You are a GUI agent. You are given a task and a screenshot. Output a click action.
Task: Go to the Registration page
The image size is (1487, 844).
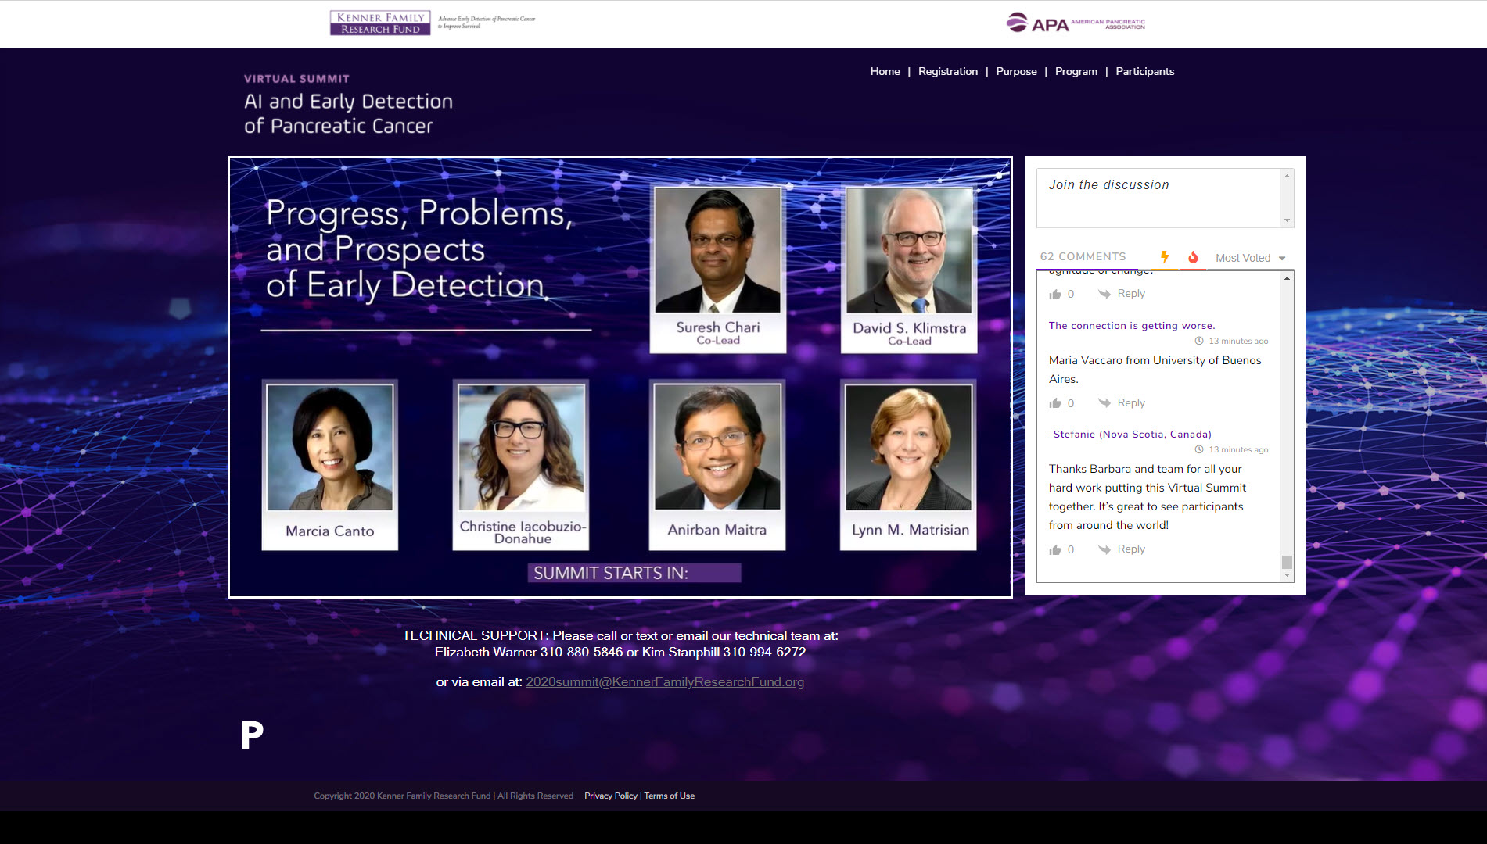click(947, 71)
